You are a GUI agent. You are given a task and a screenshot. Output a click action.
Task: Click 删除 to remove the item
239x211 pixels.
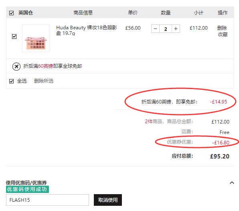222,28
